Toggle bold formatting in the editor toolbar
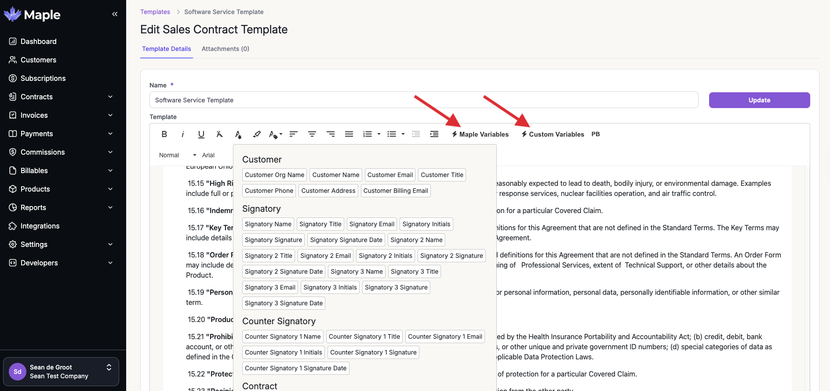 click(164, 134)
